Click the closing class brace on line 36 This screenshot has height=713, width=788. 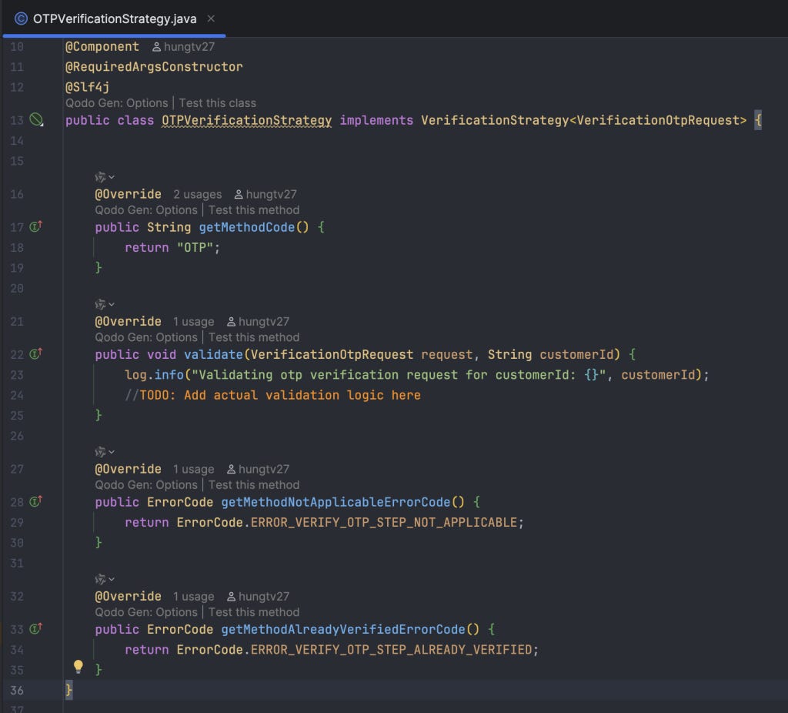point(68,690)
